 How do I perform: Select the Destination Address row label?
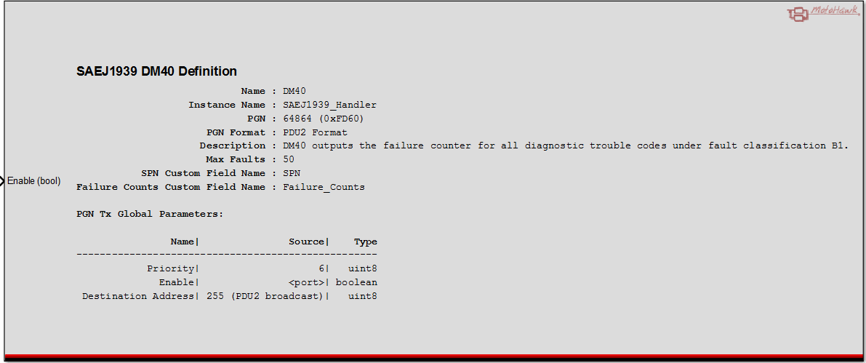click(138, 296)
